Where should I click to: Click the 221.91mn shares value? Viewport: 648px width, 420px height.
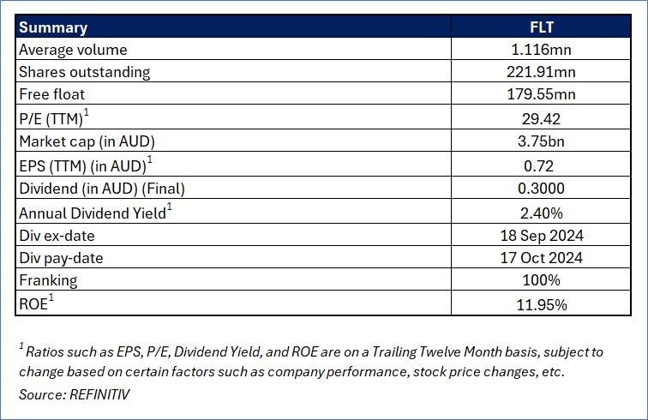click(541, 72)
